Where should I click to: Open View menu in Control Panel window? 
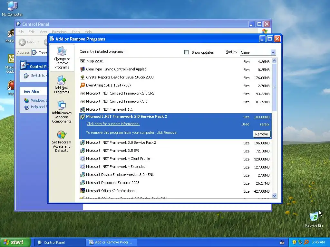click(x=43, y=32)
